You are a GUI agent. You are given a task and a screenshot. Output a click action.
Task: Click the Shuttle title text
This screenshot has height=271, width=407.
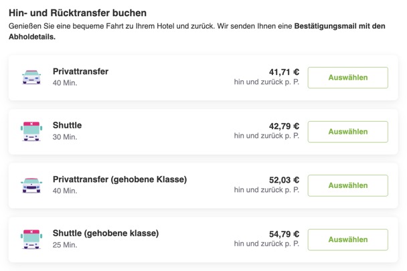point(67,125)
